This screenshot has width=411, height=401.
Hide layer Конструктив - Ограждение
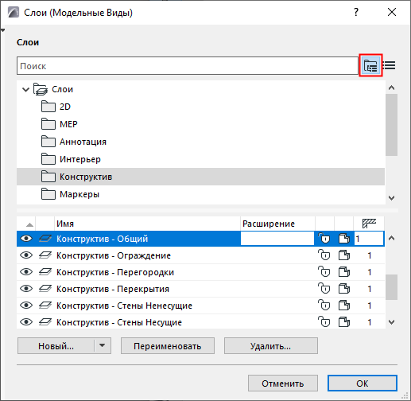pos(26,255)
